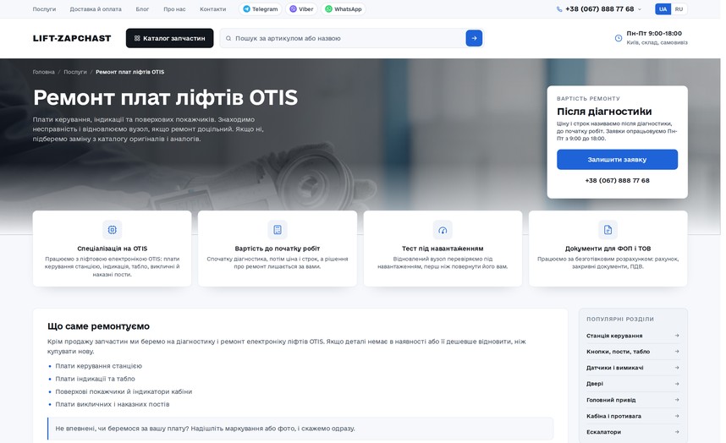Click the Залишити заявку button

click(x=617, y=160)
